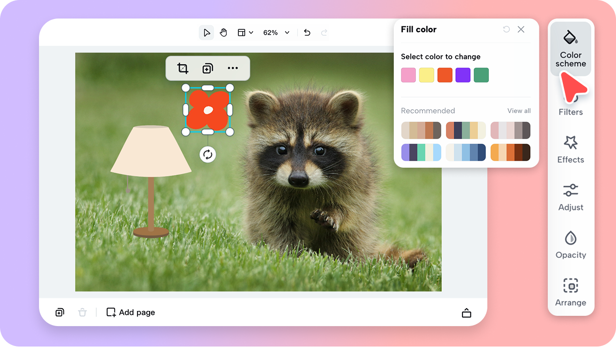Activate the hand pan tool
Viewport: 616px width, 348px height.
tap(223, 33)
